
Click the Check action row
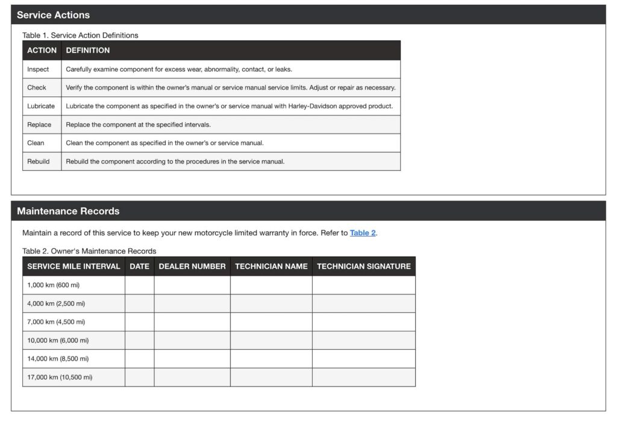click(x=37, y=87)
